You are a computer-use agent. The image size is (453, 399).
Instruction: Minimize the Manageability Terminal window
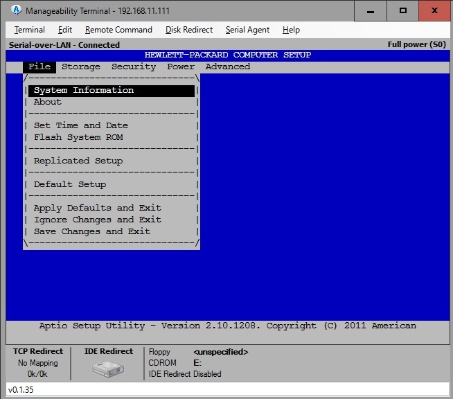(371, 10)
